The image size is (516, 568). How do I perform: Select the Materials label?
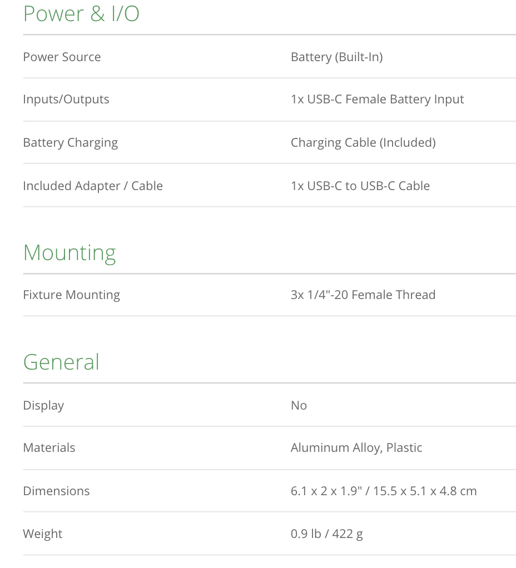click(x=49, y=448)
